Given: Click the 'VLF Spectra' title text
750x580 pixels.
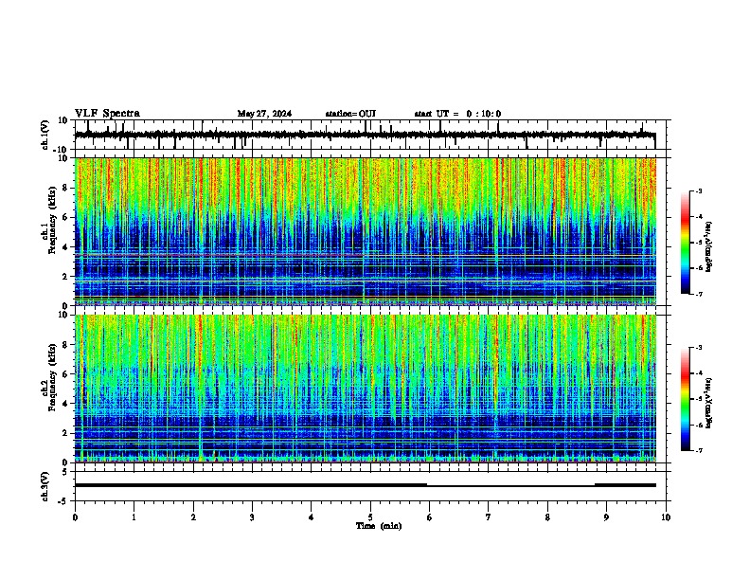Looking at the screenshot, I should (107, 114).
